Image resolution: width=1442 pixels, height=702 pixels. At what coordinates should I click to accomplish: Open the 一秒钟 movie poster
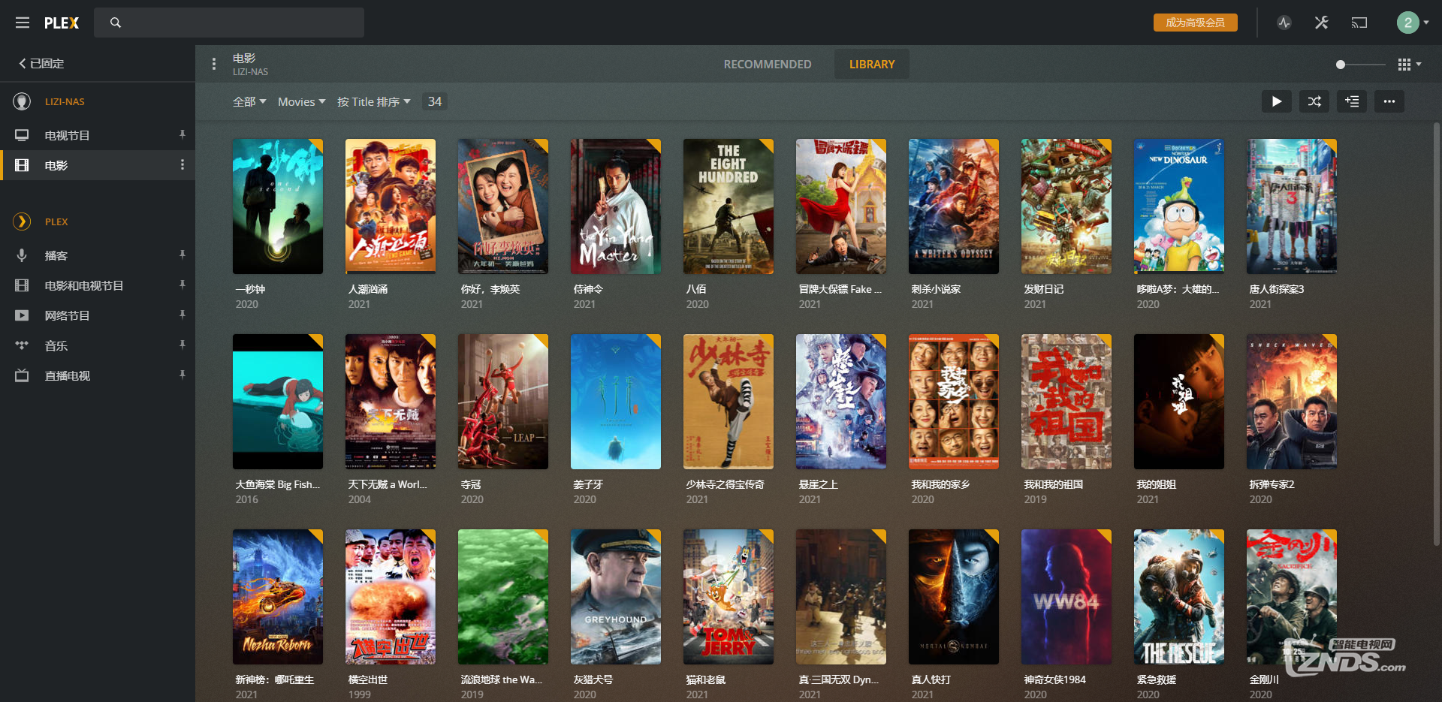coord(278,206)
